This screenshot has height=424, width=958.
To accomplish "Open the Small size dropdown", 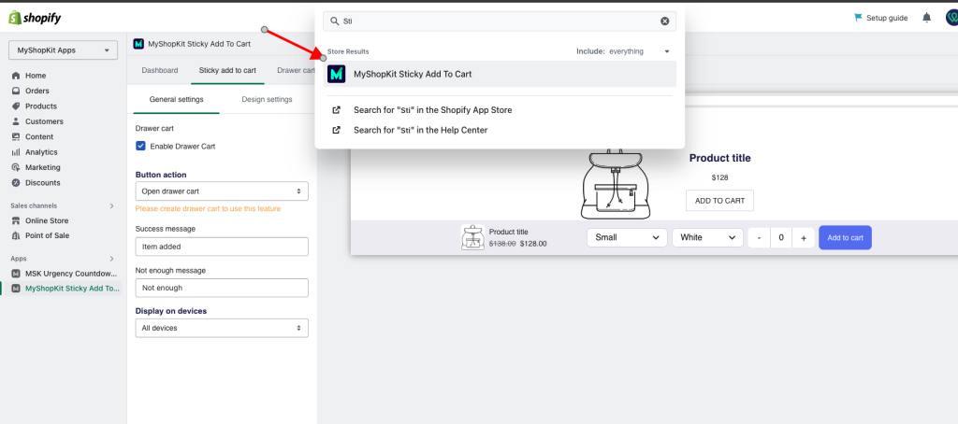I will (x=627, y=237).
